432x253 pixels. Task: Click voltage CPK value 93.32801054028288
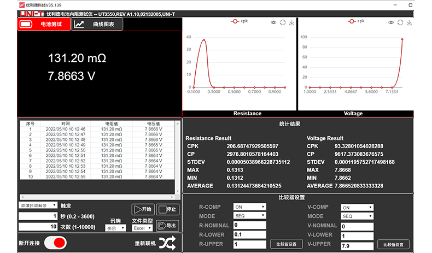pyautogui.click(x=359, y=146)
